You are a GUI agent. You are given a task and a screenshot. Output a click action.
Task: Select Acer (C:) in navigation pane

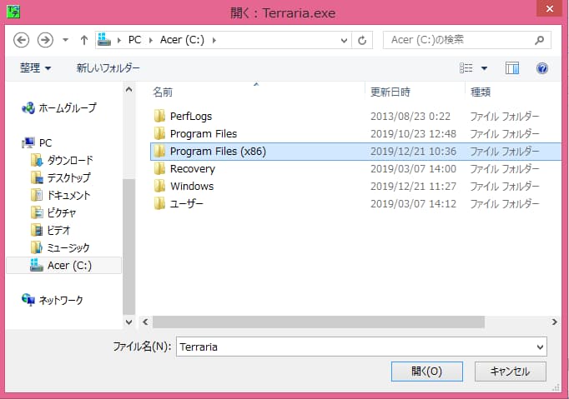point(64,265)
